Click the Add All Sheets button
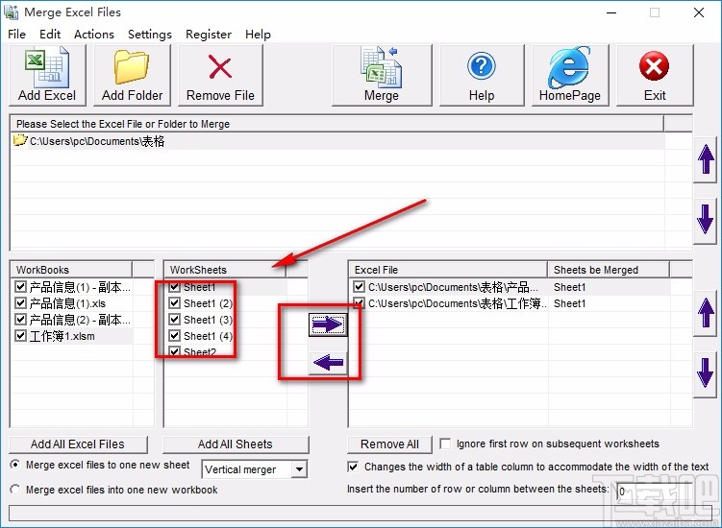This screenshot has width=722, height=528. coord(236,444)
